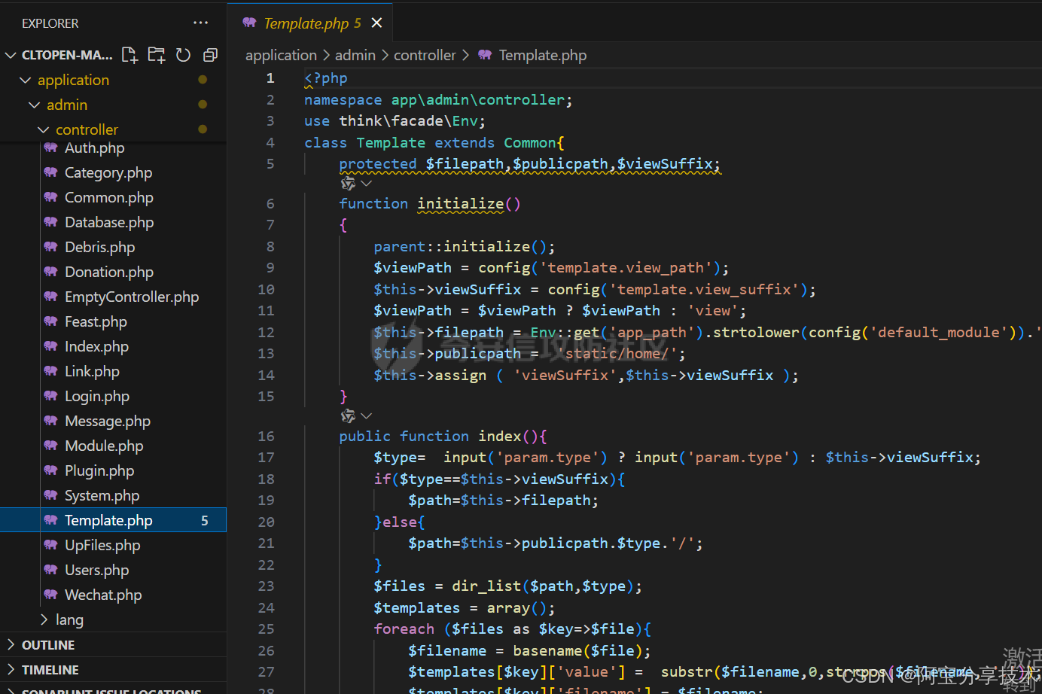
Task: Close the Template.php editor tab
Action: tap(376, 23)
